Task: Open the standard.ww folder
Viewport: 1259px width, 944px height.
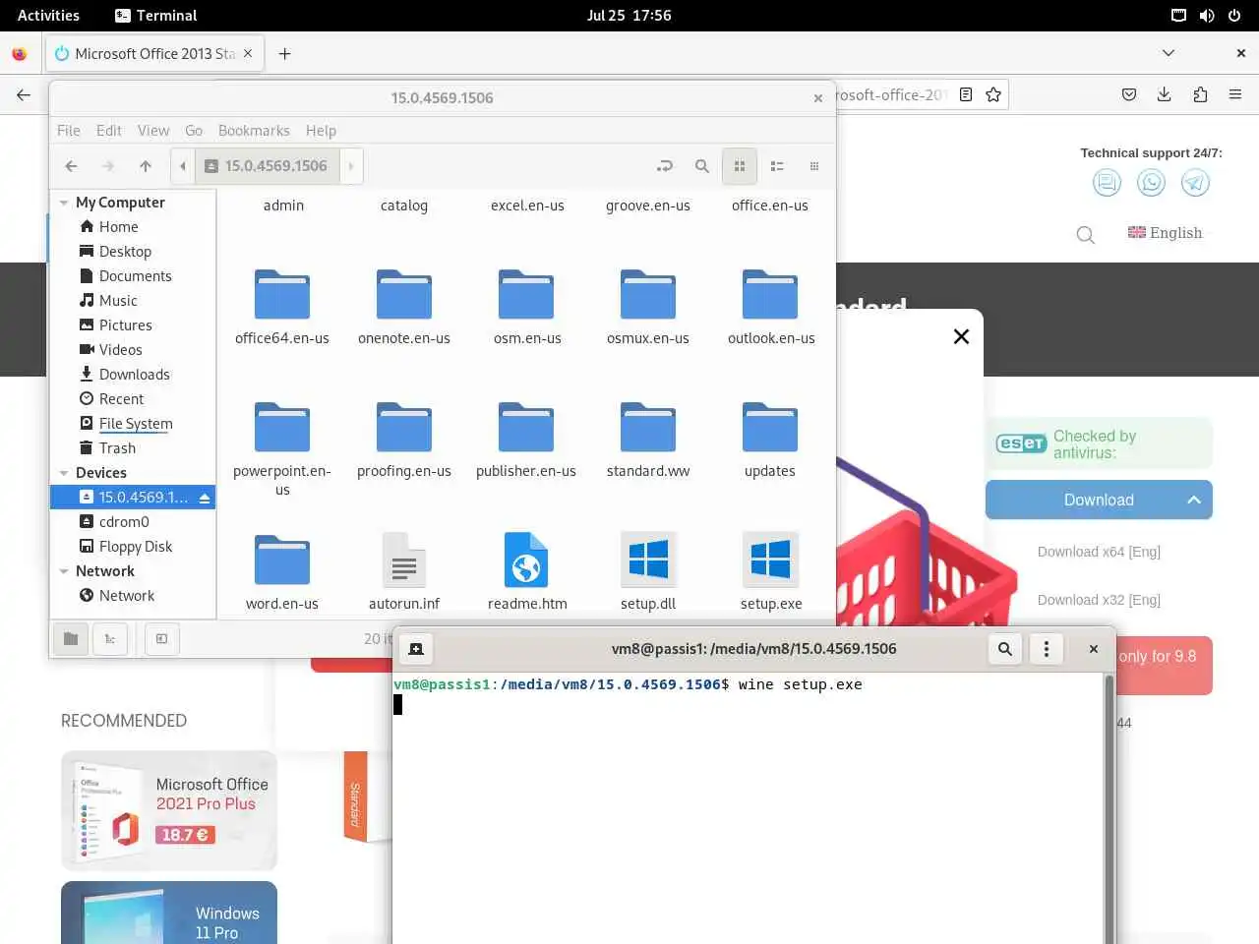Action: tap(648, 440)
